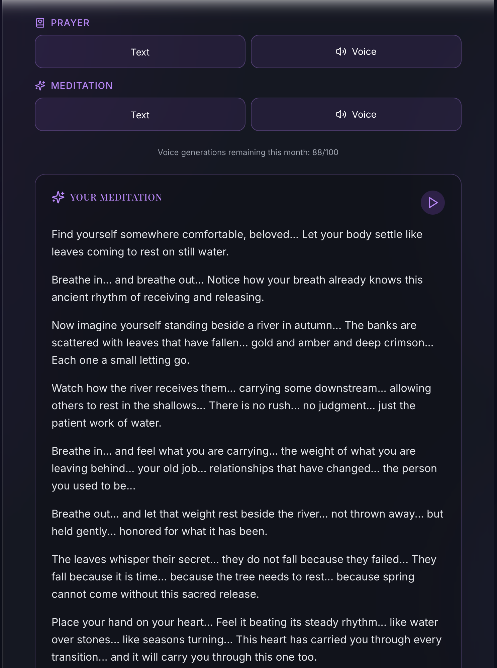The width and height of the screenshot is (497, 668).
Task: Select Text output for the Meditation
Action: 140,114
